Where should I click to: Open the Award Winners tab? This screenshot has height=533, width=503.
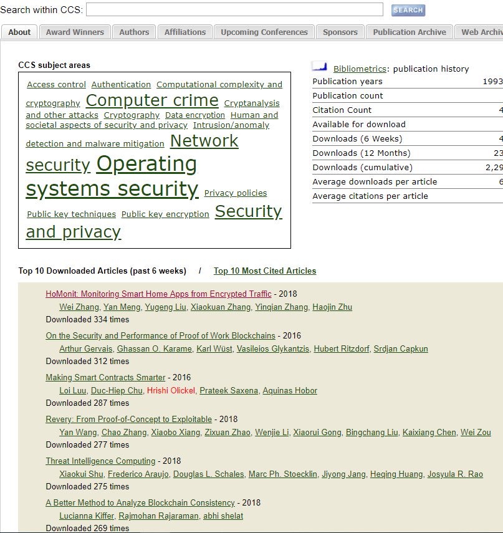[75, 32]
